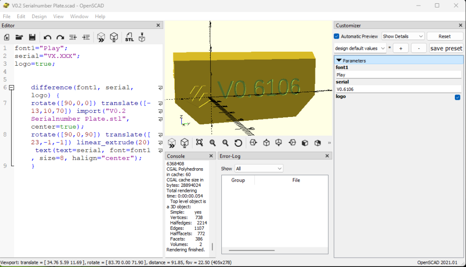Click the Preview icon in editor toolbar

(x=101, y=37)
